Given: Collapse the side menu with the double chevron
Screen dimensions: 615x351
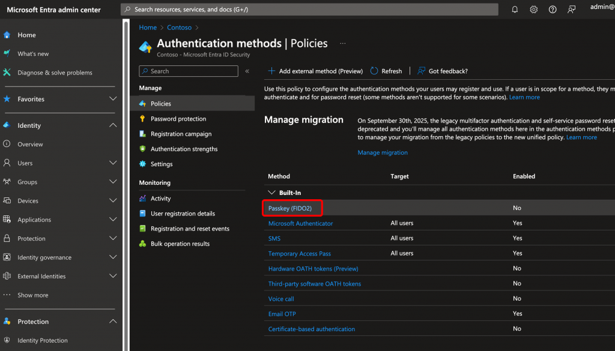Looking at the screenshot, I should pos(247,71).
